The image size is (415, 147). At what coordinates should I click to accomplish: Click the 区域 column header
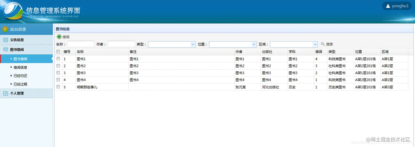394,52
